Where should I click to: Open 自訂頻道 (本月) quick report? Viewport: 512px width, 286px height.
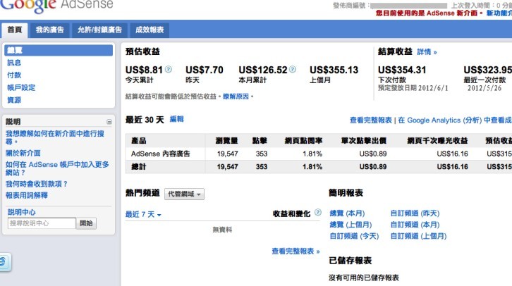click(415, 225)
